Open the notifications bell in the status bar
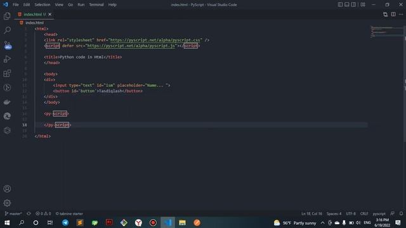406x228 pixels. pos(401,213)
